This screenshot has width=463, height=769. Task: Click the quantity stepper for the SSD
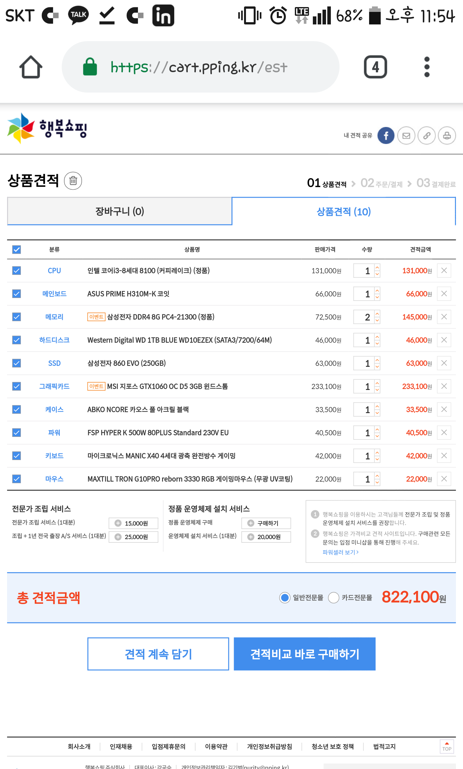click(377, 363)
